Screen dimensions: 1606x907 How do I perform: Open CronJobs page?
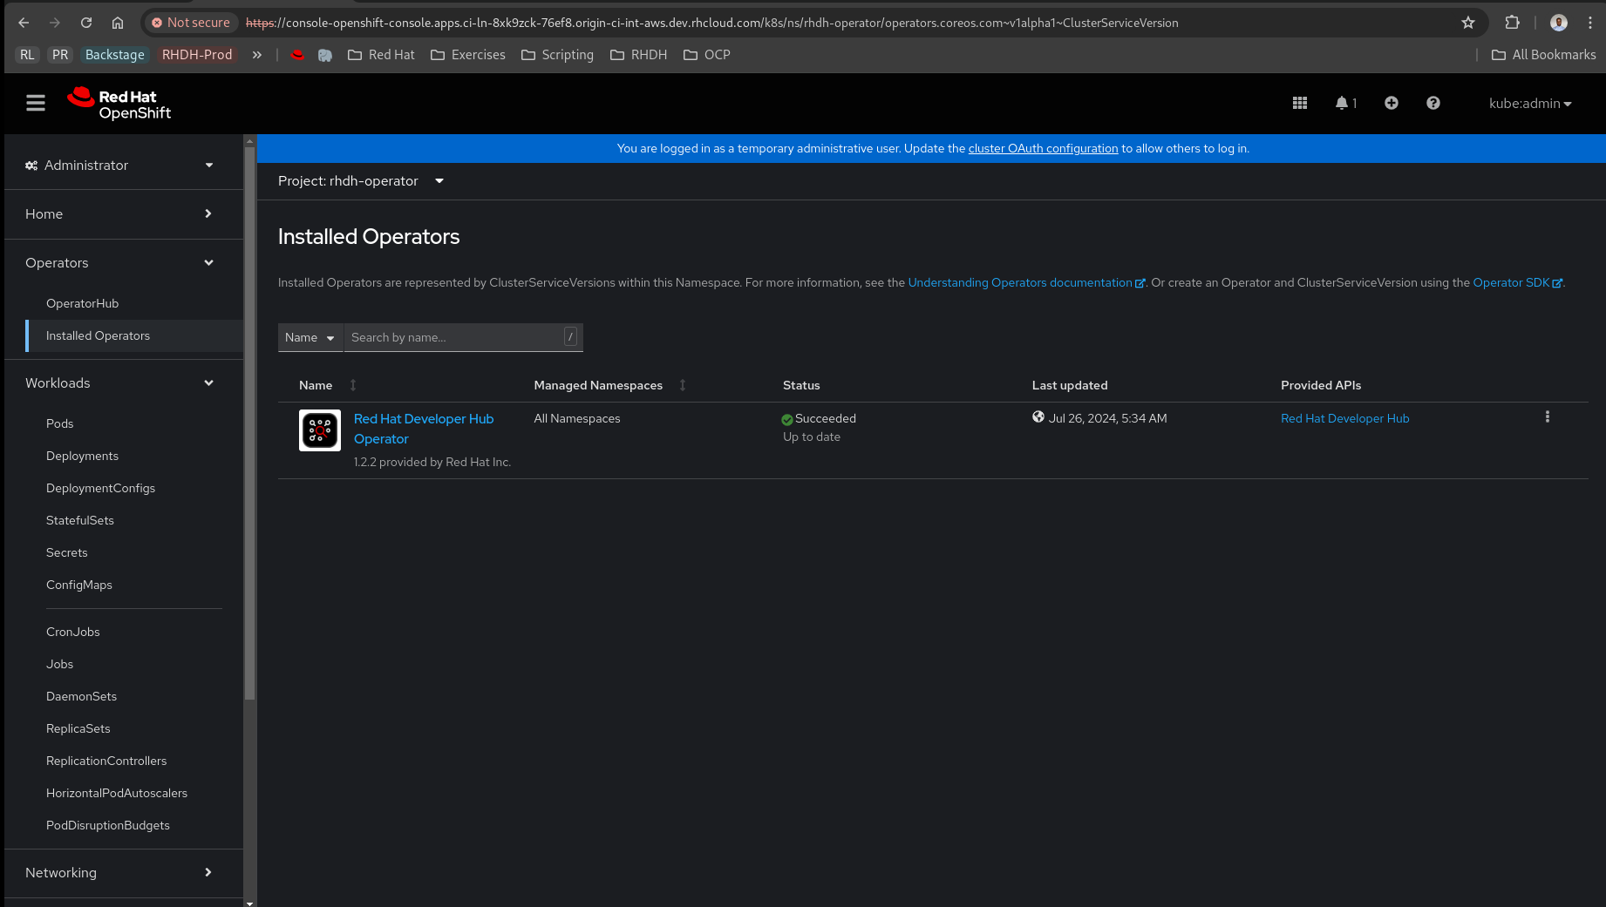pyautogui.click(x=73, y=632)
